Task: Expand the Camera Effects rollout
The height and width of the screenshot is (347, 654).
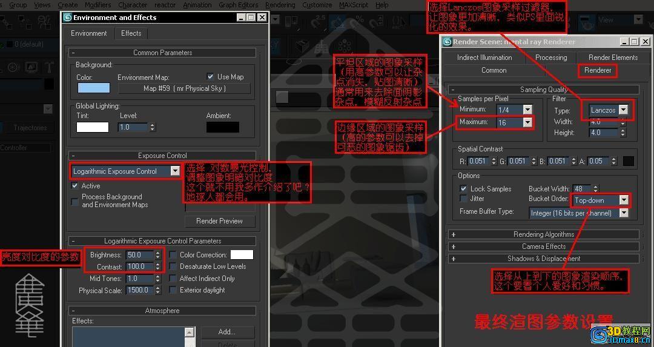Action: (x=543, y=246)
